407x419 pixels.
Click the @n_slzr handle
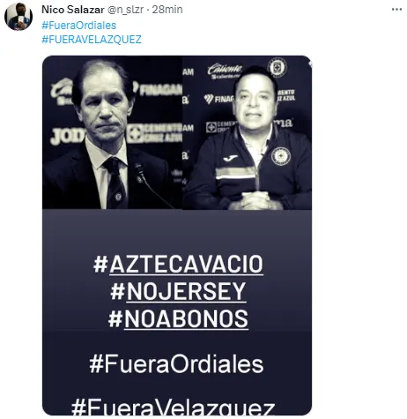[125, 10]
